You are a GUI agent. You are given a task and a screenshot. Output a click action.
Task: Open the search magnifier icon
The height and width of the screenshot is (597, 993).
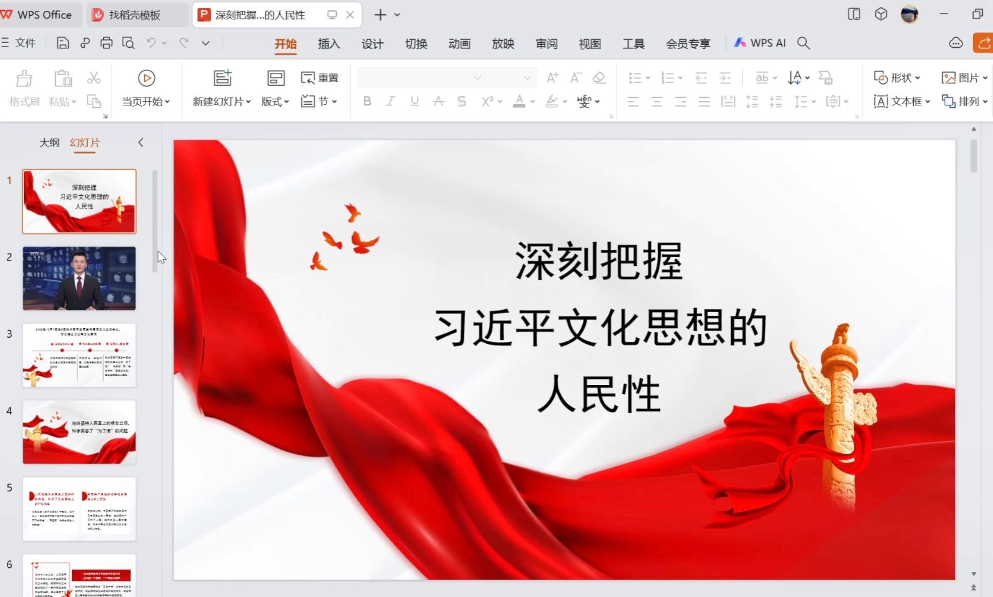pos(804,43)
